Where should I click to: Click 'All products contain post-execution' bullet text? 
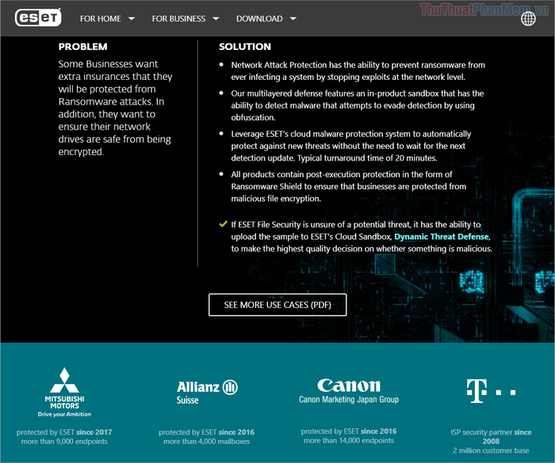click(349, 186)
